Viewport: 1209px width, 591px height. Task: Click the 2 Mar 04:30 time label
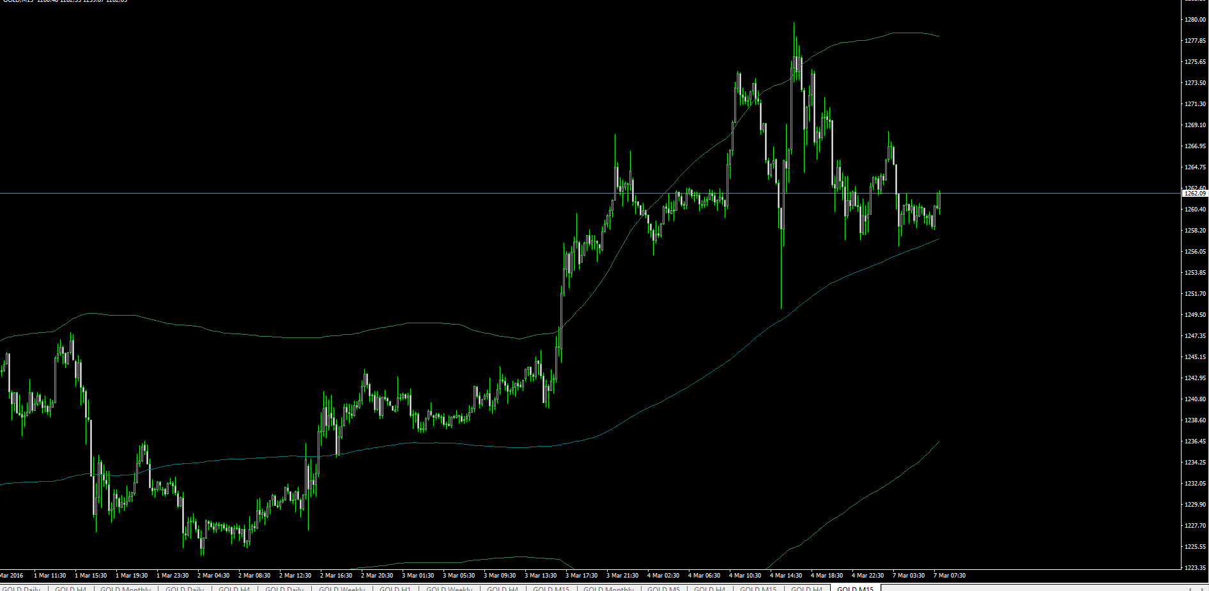coord(213,576)
